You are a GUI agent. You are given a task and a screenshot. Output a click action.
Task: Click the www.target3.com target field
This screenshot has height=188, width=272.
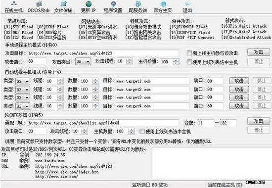152,97
